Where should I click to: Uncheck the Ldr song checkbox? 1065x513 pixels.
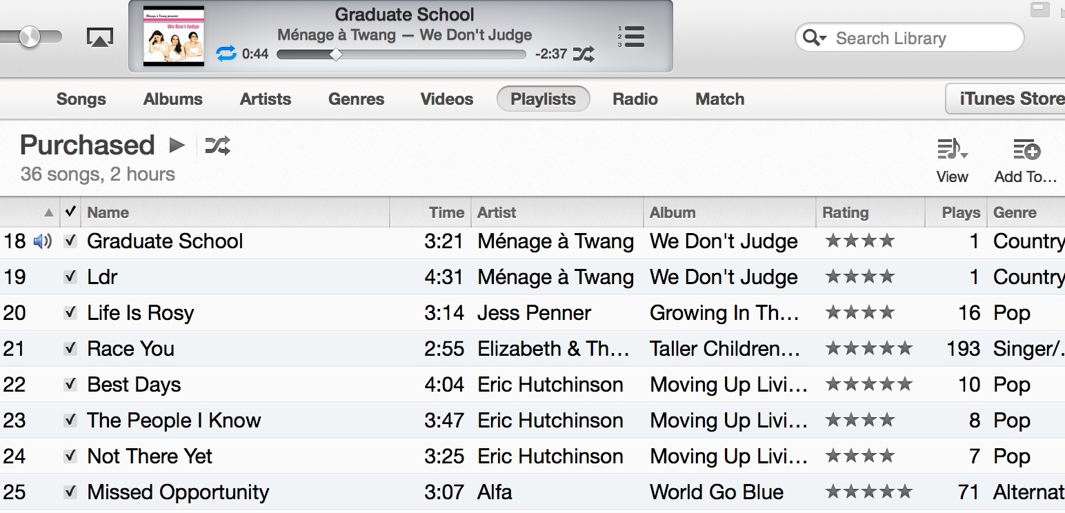point(70,276)
